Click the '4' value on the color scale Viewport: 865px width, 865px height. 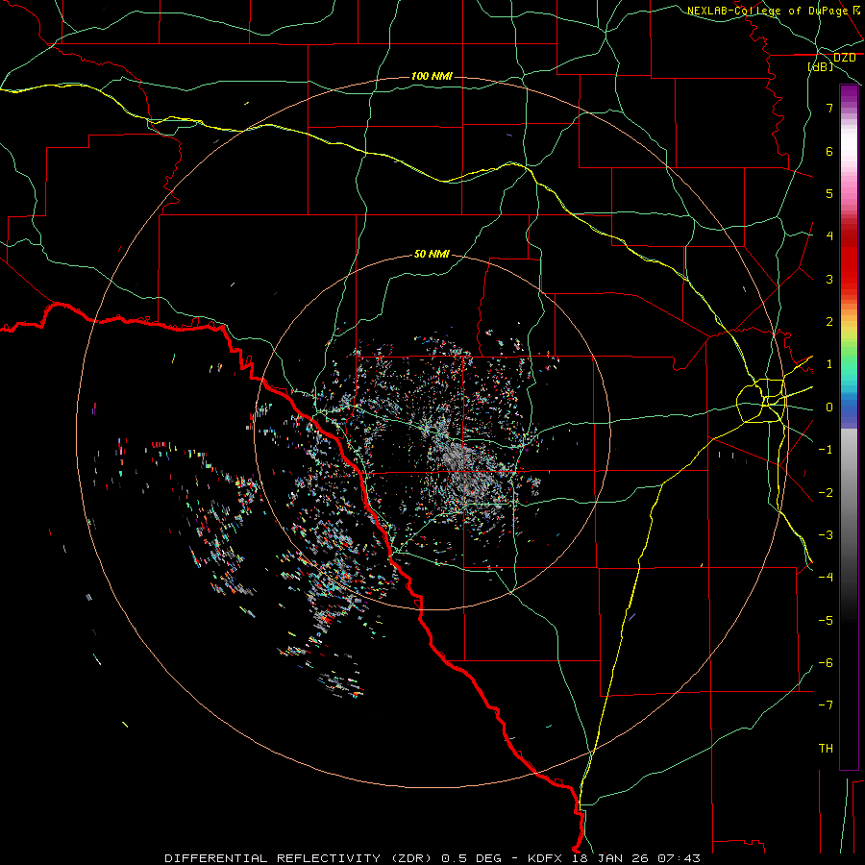829,236
